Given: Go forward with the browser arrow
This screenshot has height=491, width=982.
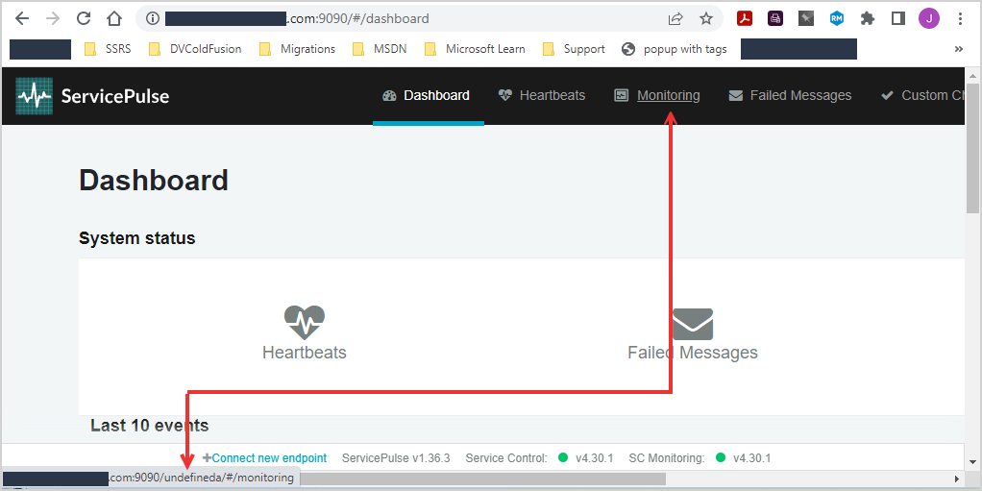Looking at the screenshot, I should (x=53, y=19).
